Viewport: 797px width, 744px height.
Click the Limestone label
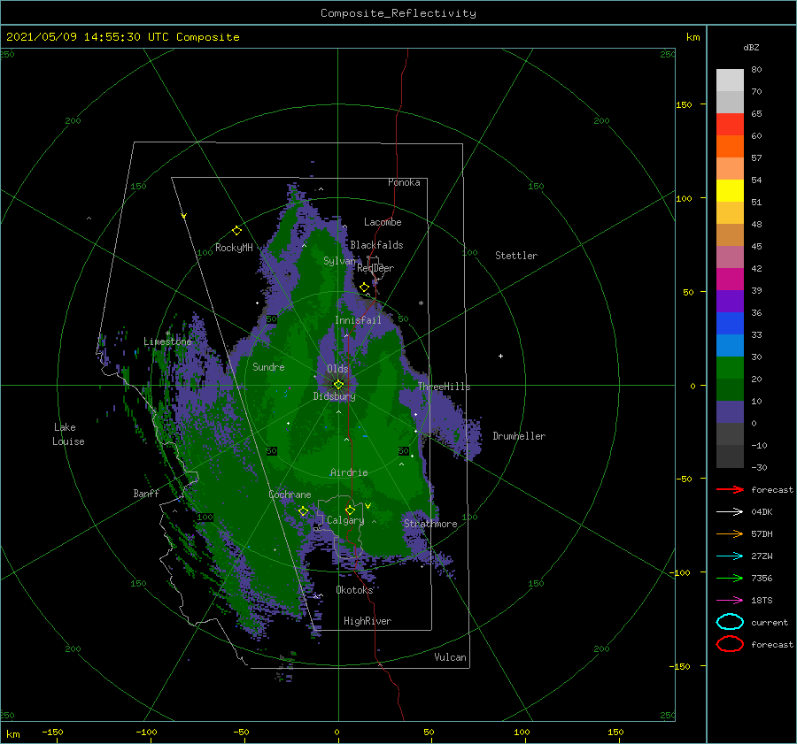click(x=167, y=341)
